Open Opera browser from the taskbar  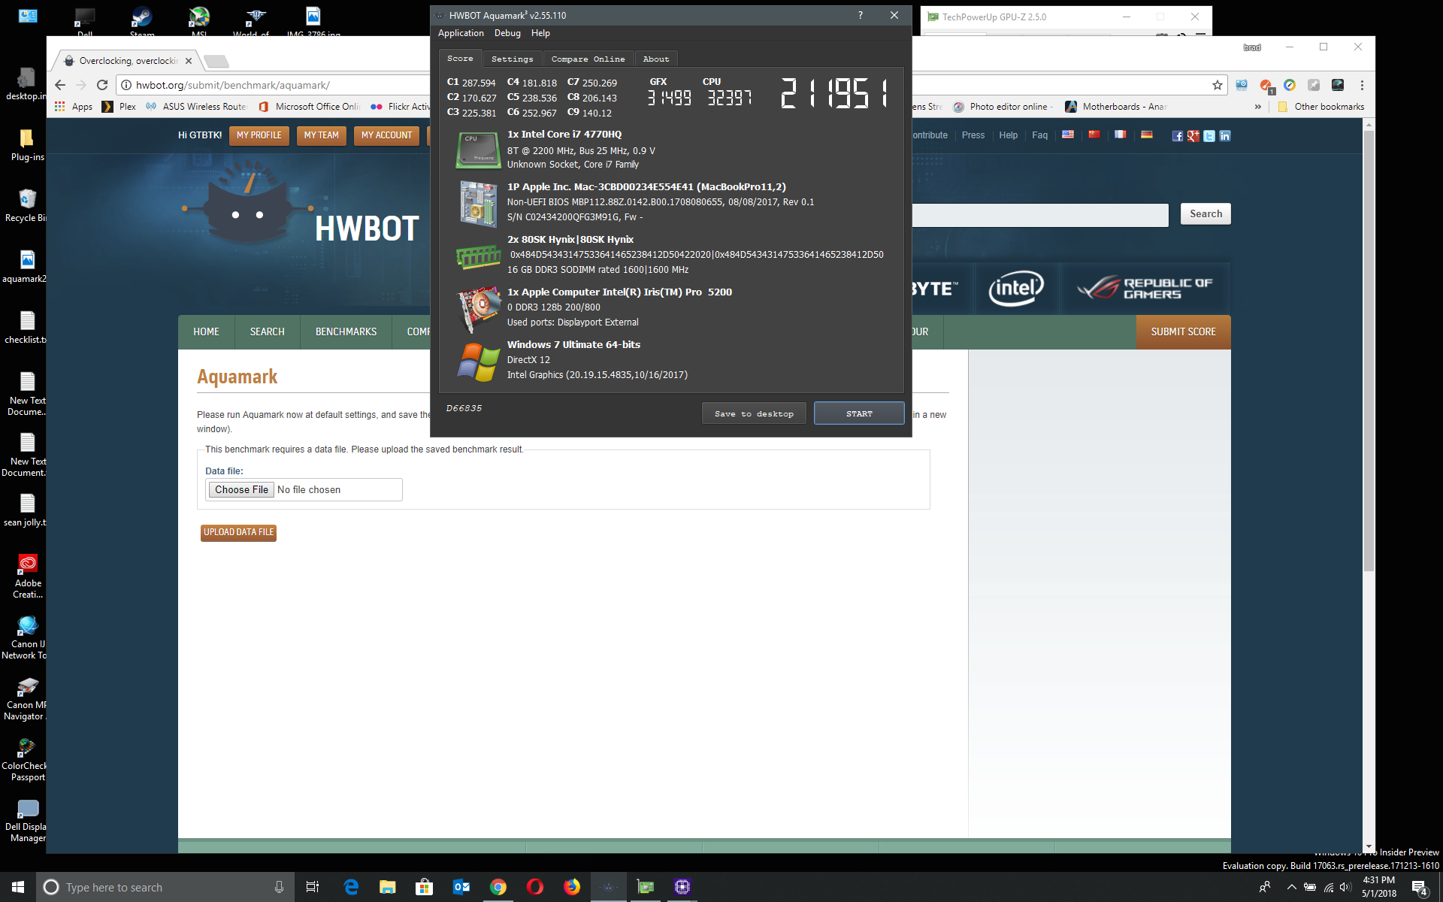(534, 887)
